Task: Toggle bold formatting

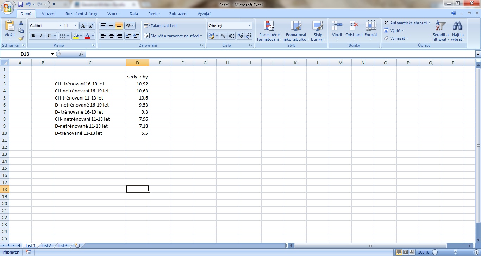Action: pyautogui.click(x=33, y=36)
